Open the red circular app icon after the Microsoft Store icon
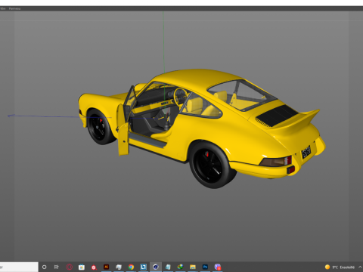Viewport: 363px width, 272px height. pos(94,267)
